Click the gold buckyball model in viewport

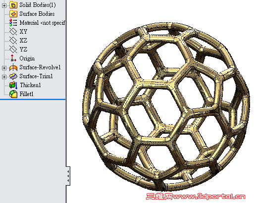pos(166,107)
